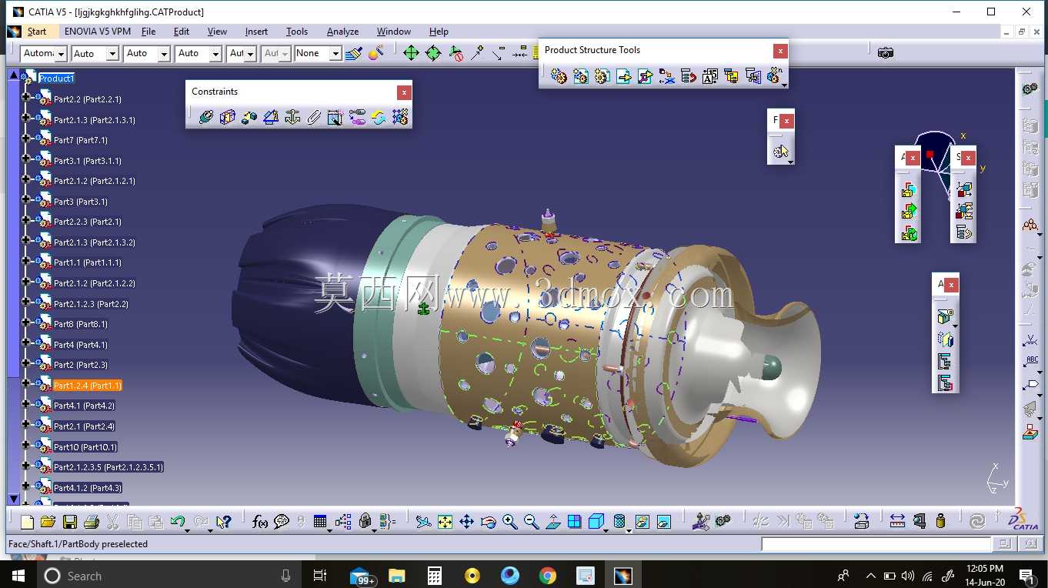Open the 'Automa' graphic properties dropdown
This screenshot has width=1048, height=588.
(60, 53)
